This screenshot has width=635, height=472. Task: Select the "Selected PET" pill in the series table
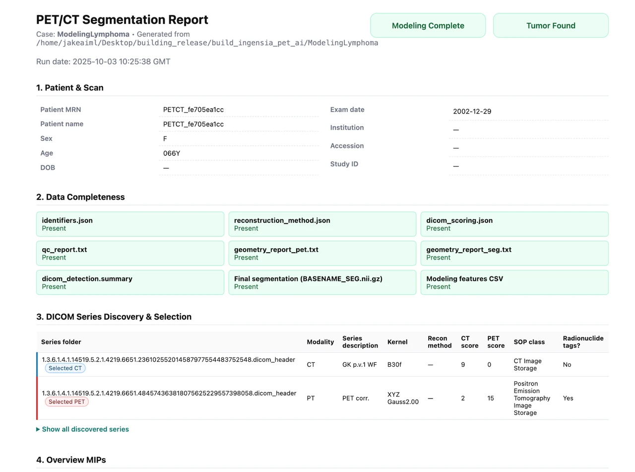[66, 402]
